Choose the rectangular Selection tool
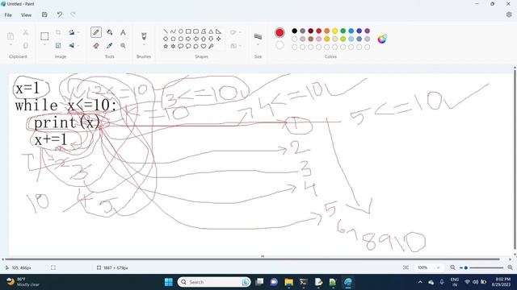This screenshot has height=290, width=517. point(44,35)
